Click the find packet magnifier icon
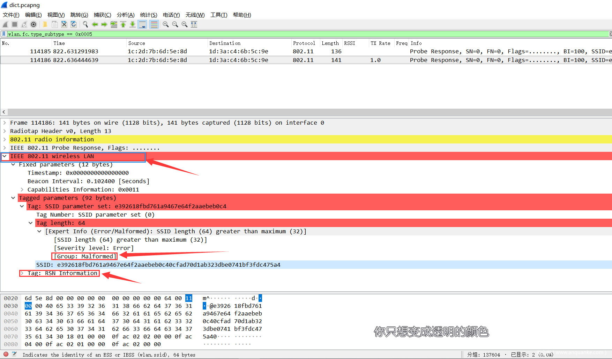 pyautogui.click(x=85, y=24)
